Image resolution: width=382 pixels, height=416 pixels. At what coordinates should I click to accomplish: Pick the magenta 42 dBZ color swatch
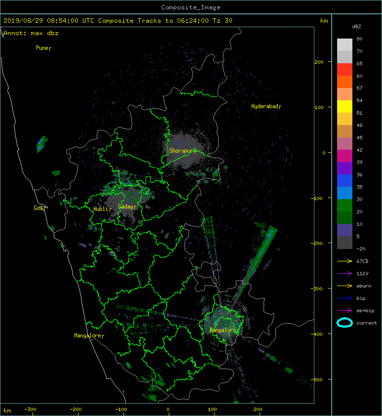(344, 156)
